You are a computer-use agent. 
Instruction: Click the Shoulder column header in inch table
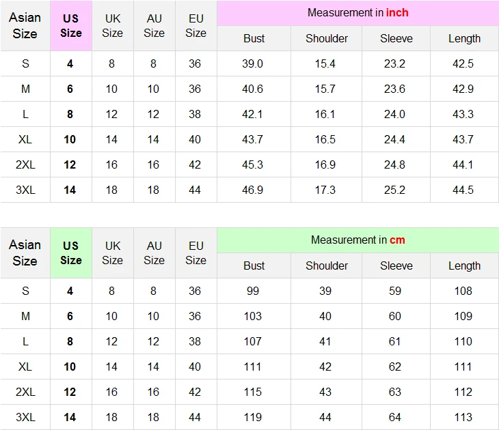327,38
